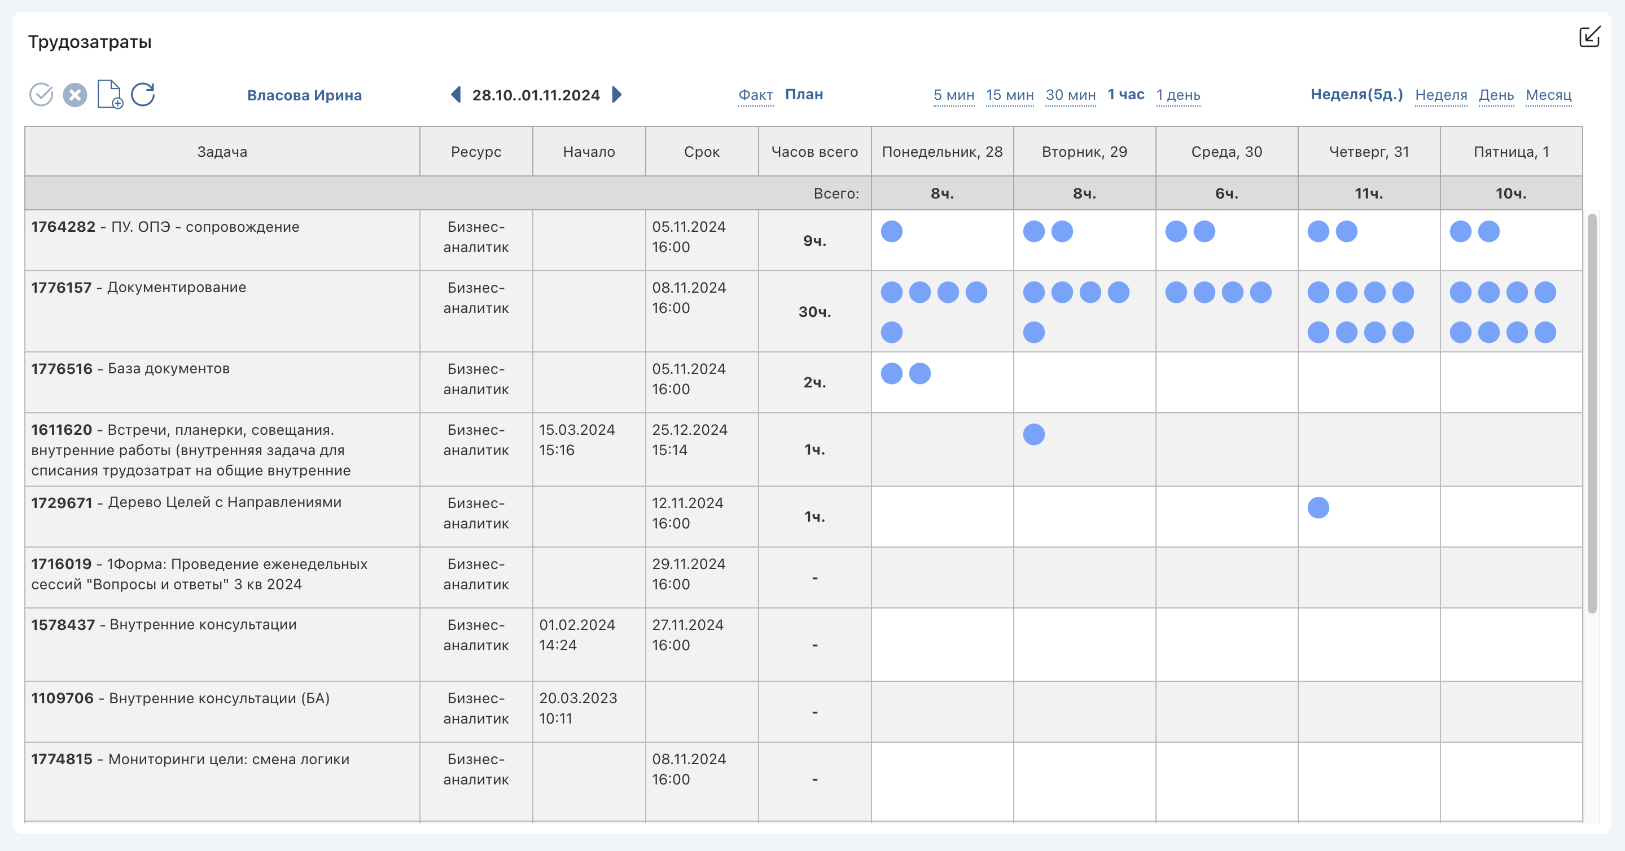Click the Среда, 30 column header
This screenshot has height=851, width=1625.
coord(1227,151)
